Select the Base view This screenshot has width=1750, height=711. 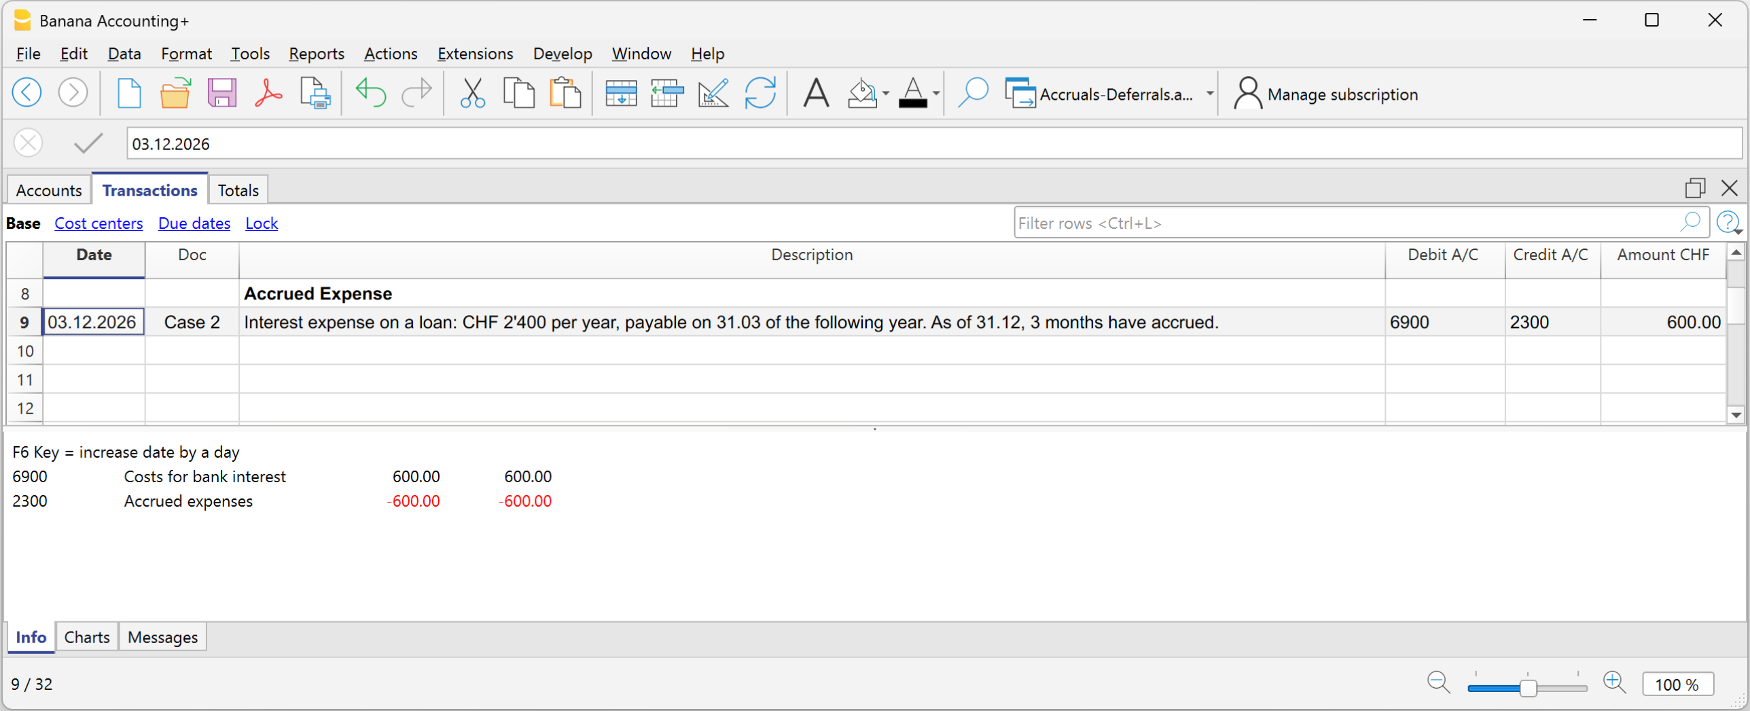click(23, 223)
